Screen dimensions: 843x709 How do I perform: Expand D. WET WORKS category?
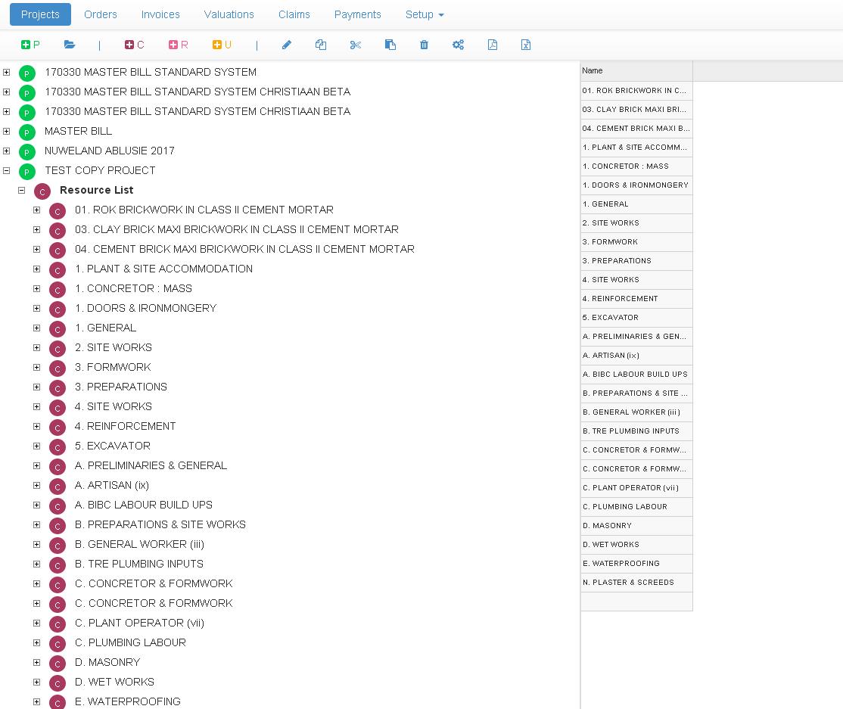(36, 682)
